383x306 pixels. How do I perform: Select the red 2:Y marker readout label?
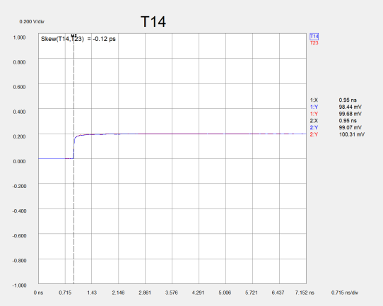point(314,134)
